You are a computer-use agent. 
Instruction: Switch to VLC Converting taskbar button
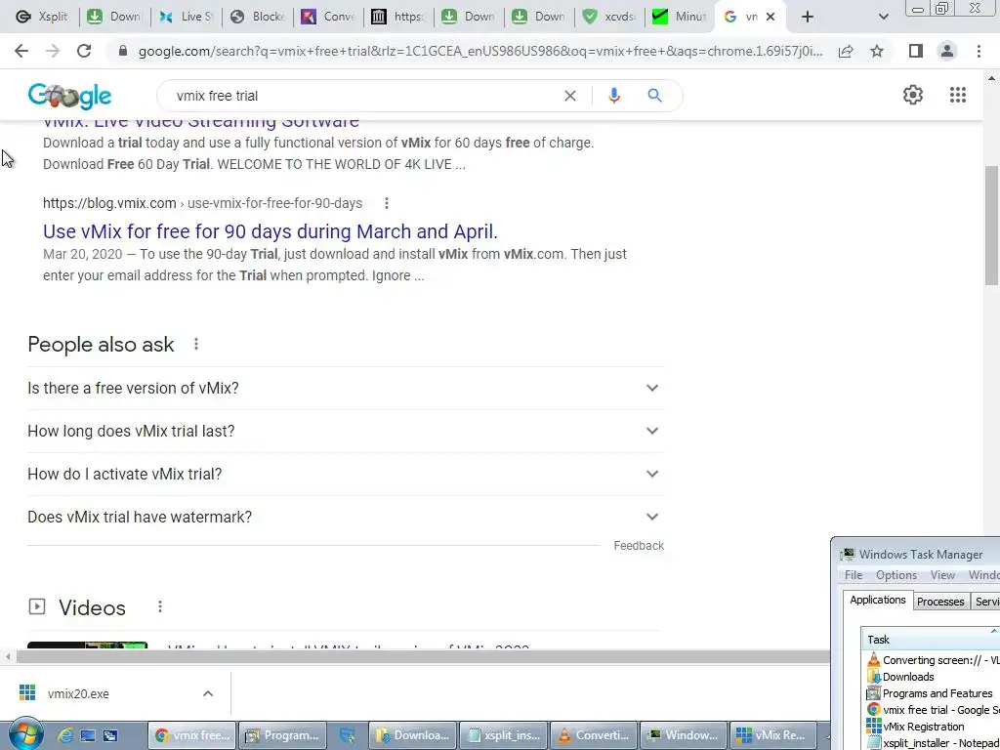(x=594, y=735)
